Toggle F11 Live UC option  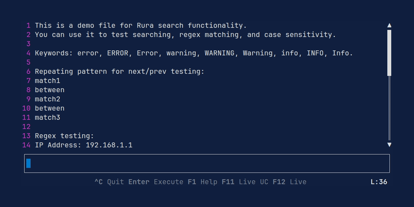245,182
